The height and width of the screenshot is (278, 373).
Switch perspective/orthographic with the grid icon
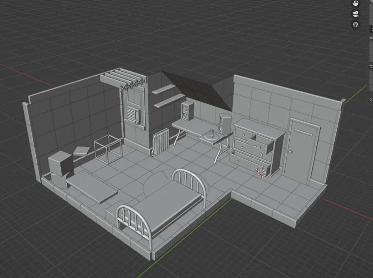coord(356,25)
